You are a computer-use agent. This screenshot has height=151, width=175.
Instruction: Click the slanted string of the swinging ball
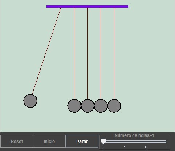[x=46, y=51]
